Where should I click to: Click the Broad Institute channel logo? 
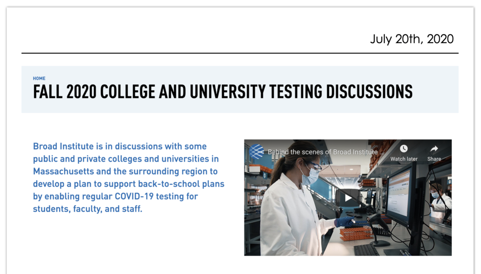tap(256, 152)
